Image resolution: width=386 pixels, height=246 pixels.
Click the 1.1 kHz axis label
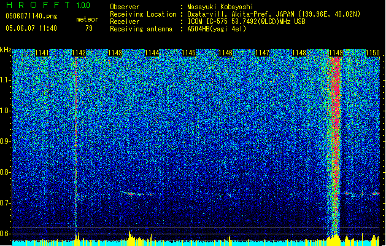click(x=6, y=81)
